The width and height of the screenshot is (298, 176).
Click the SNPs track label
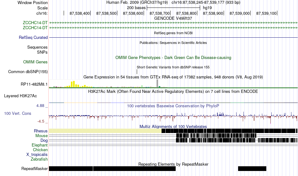point(42,52)
